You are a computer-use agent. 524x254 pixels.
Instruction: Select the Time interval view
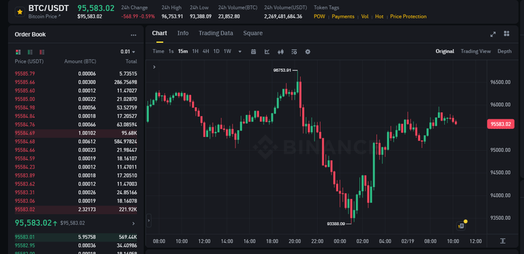[158, 51]
